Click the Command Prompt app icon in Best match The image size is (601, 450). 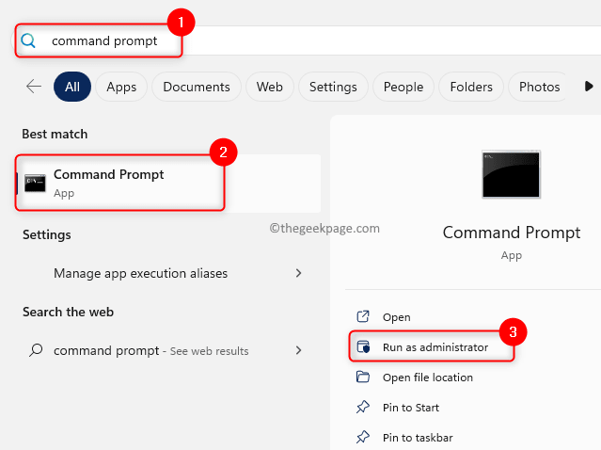pyautogui.click(x=36, y=184)
